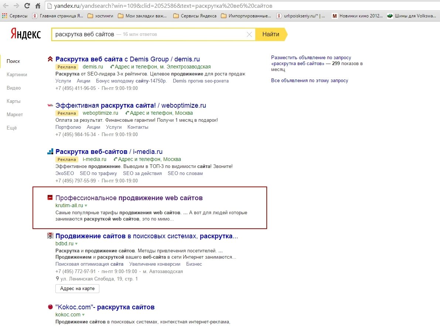
Task: Click the demis.ru result favicon
Action: tap(50, 59)
